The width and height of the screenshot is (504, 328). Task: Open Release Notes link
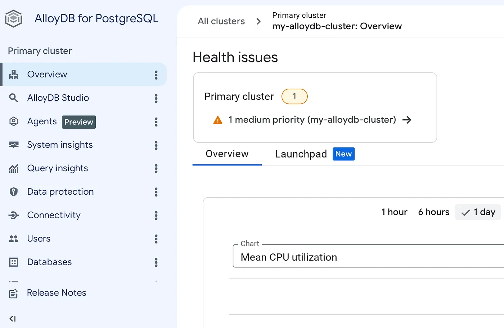pyautogui.click(x=57, y=293)
